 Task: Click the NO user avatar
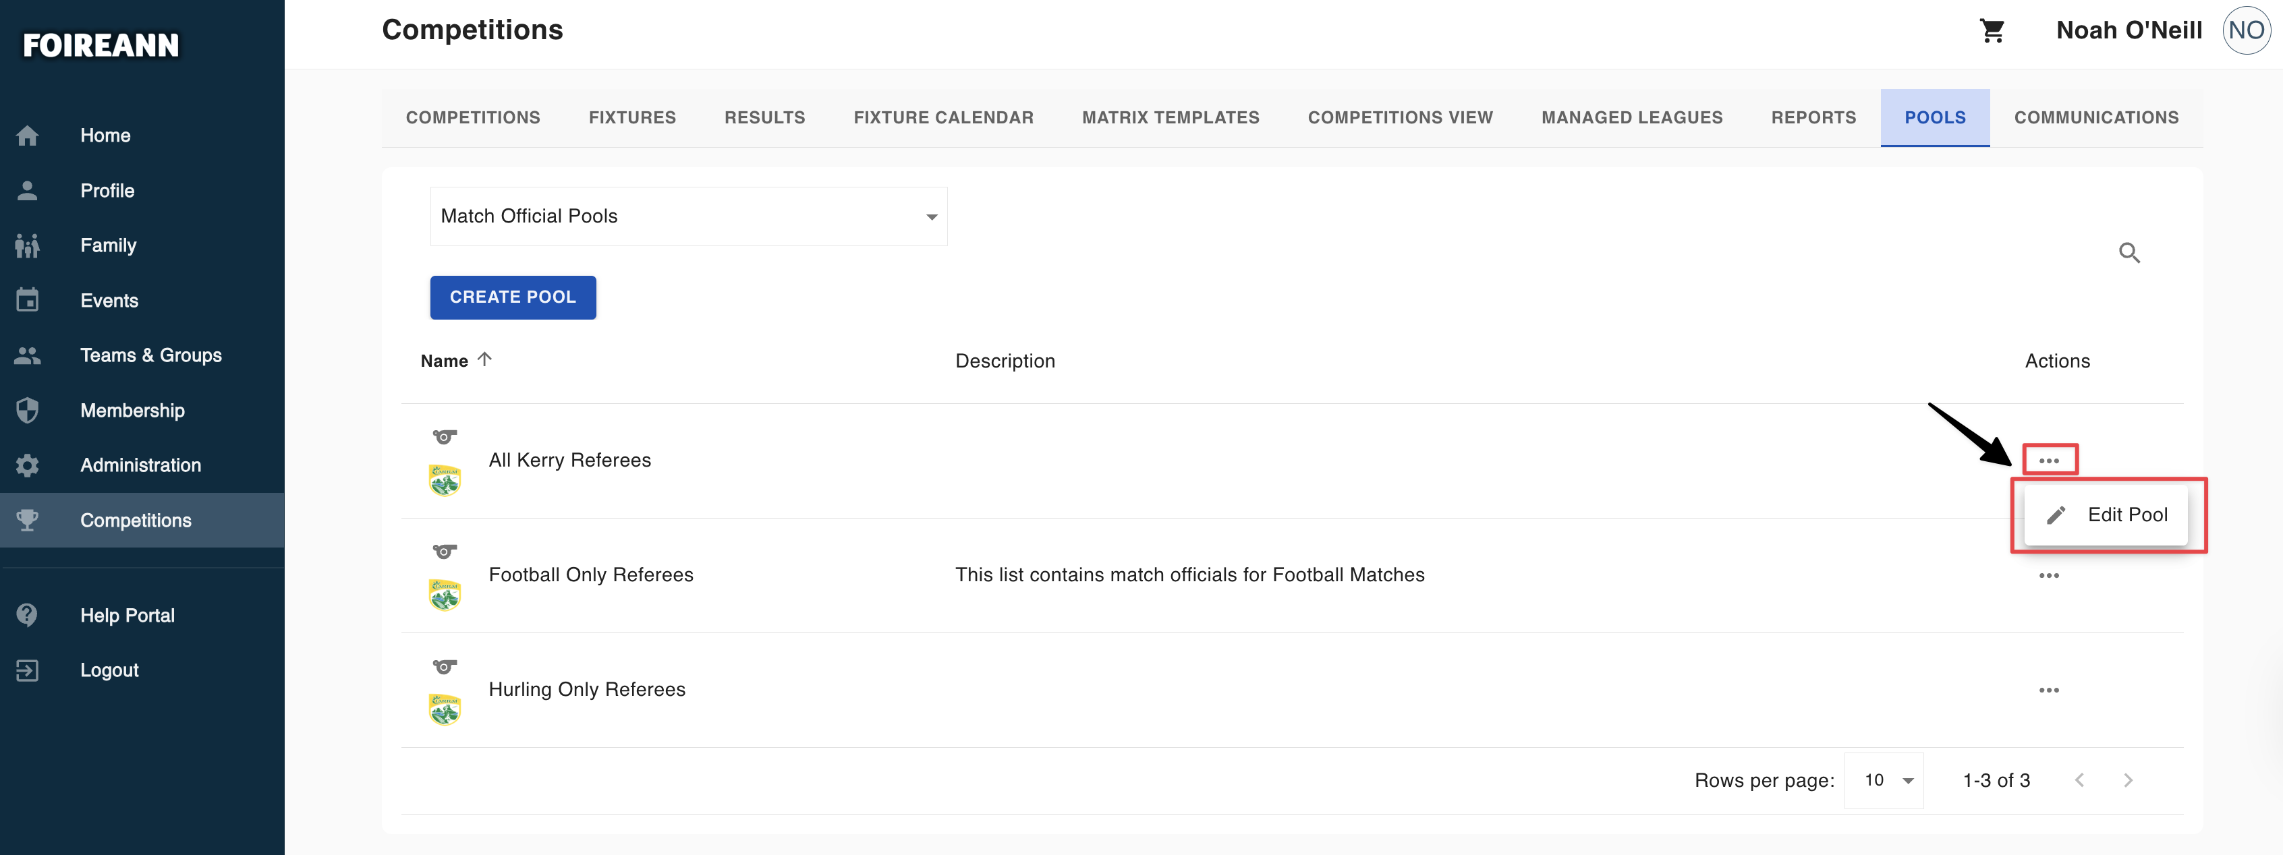[x=2246, y=31]
